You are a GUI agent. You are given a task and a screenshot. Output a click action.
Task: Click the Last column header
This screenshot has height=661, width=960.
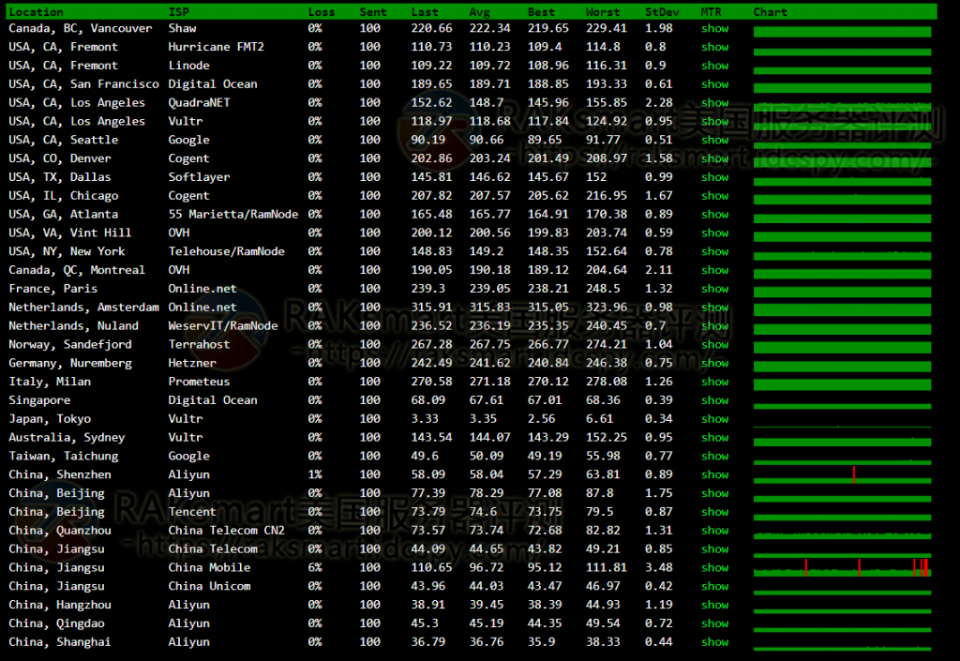pos(425,11)
